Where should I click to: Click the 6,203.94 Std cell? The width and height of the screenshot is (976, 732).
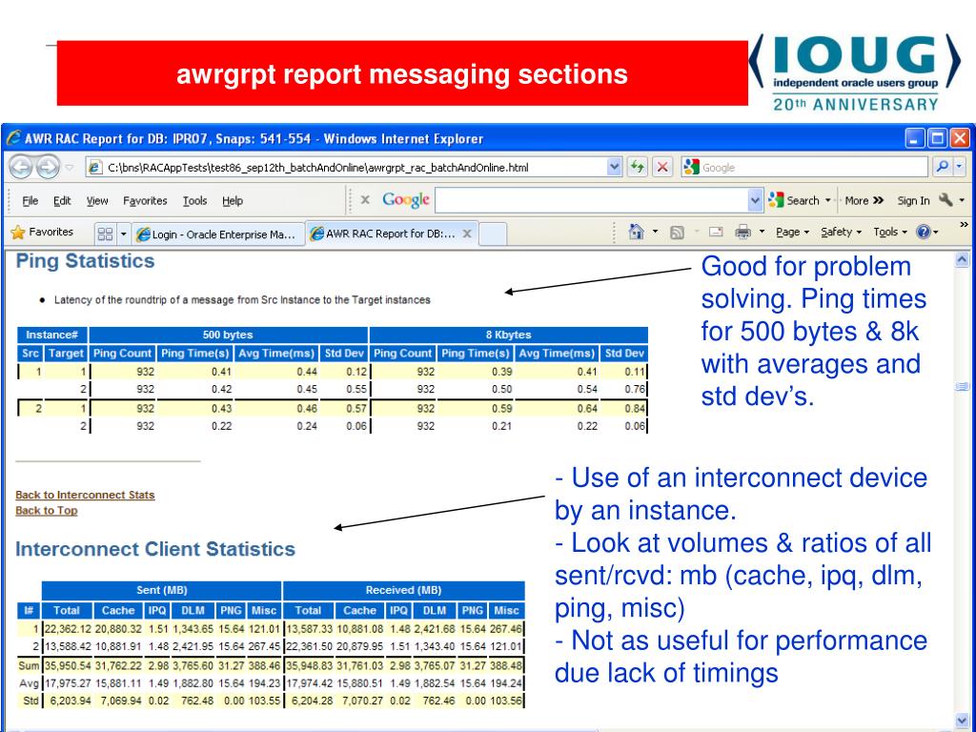point(68,701)
